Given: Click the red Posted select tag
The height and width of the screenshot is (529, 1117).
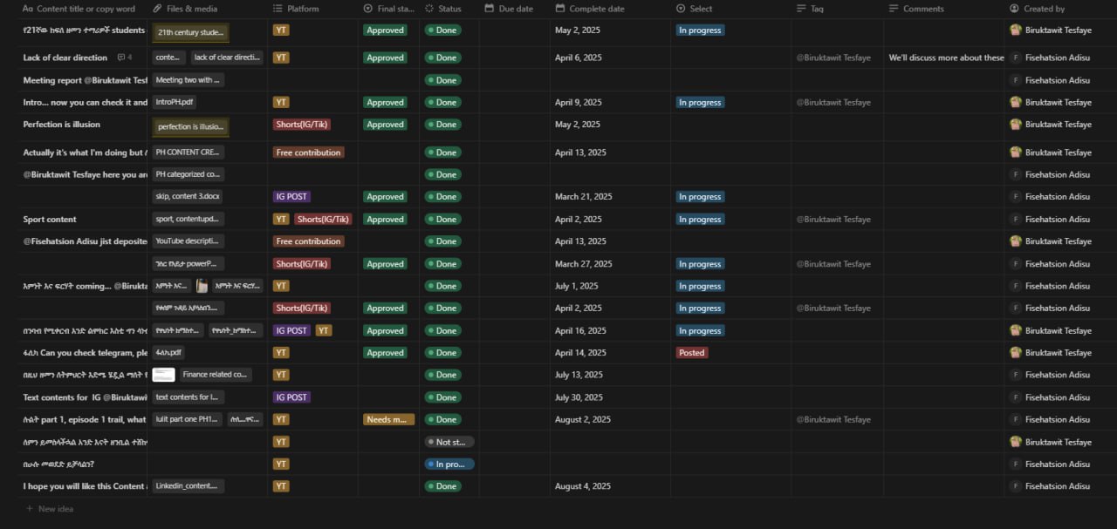Looking at the screenshot, I should coord(692,353).
